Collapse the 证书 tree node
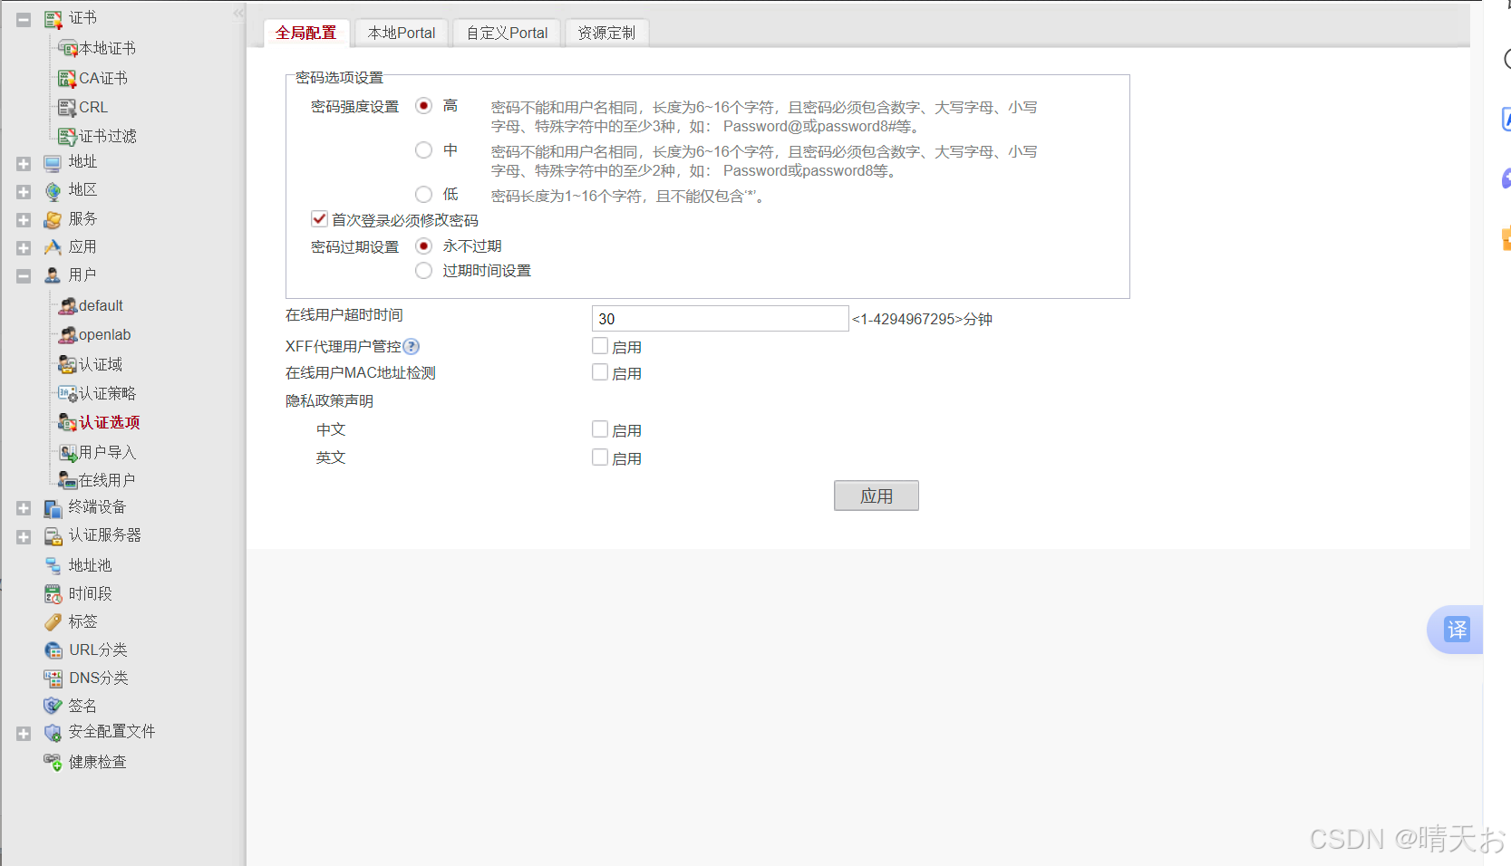Image resolution: width=1511 pixels, height=866 pixels. pos(24,19)
